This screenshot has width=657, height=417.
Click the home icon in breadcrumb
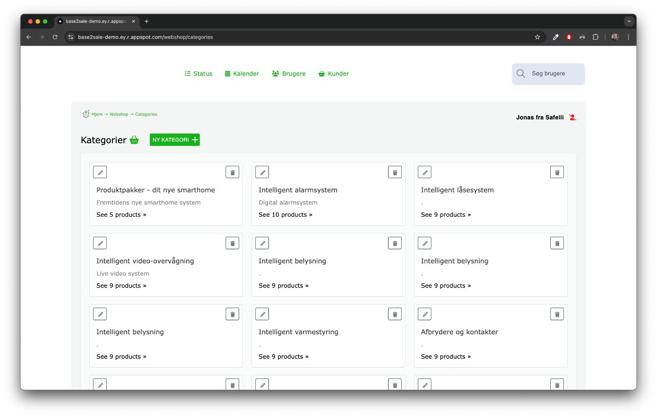pos(86,114)
